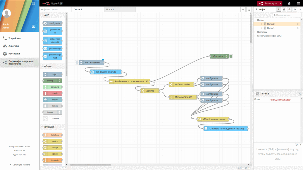Viewport: 303px width, 170px height.
Task: Click the logout icon next to Admin
Action: (34, 26)
